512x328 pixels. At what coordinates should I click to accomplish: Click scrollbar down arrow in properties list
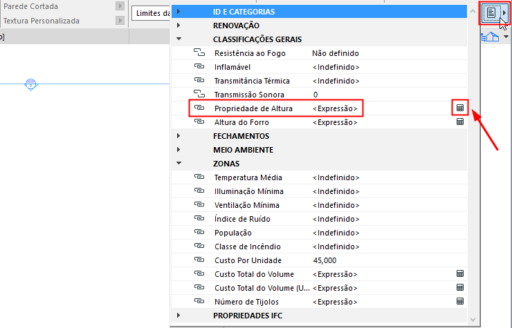(x=473, y=320)
